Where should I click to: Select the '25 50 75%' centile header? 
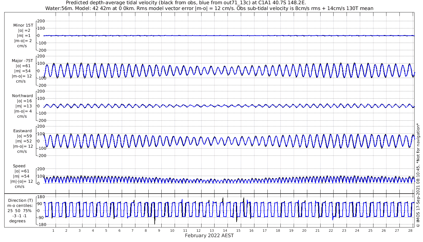[20, 211]
